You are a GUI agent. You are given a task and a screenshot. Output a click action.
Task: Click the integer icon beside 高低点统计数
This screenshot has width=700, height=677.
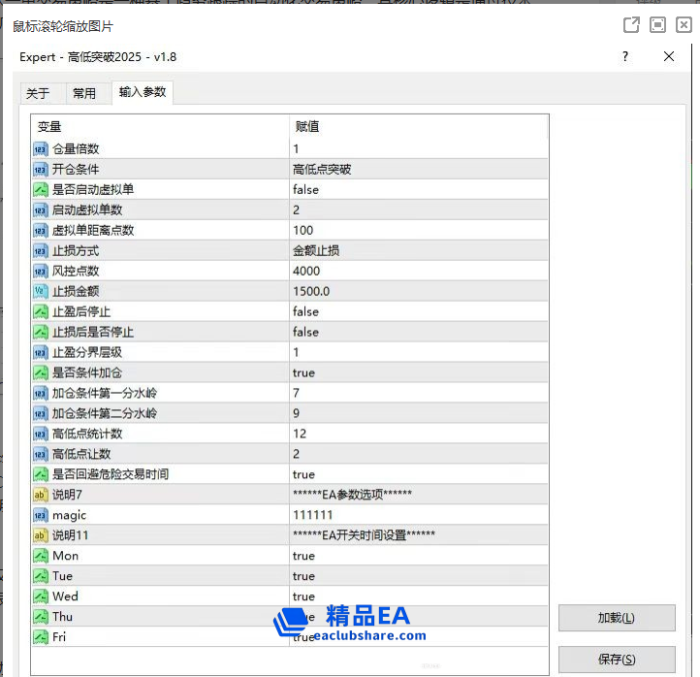[x=40, y=434]
